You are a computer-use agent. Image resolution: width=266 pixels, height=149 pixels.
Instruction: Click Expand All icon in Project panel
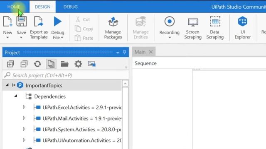pyautogui.click(x=10, y=64)
